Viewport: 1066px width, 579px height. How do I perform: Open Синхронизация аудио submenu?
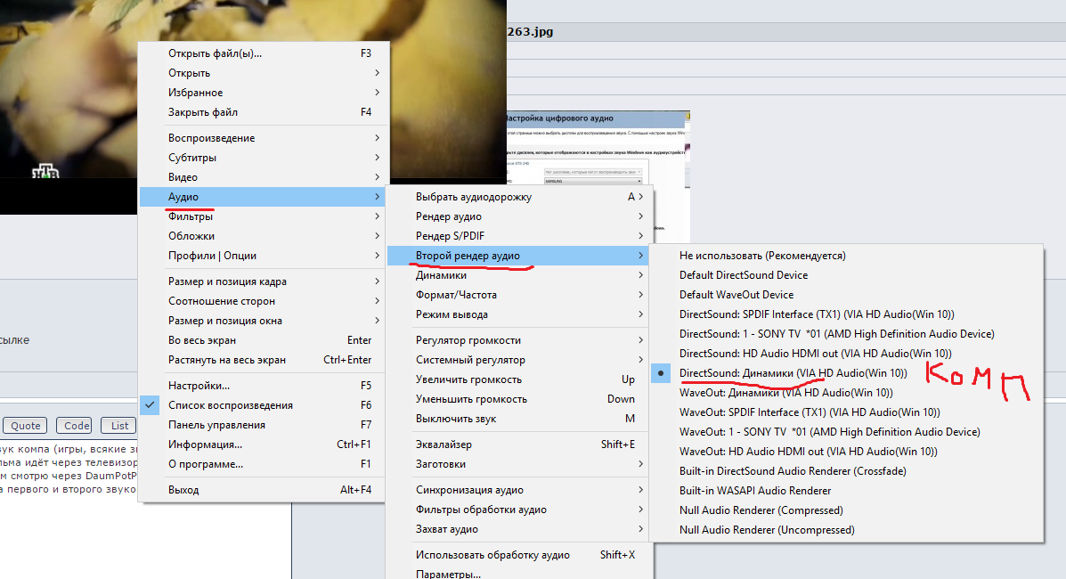tap(518, 490)
